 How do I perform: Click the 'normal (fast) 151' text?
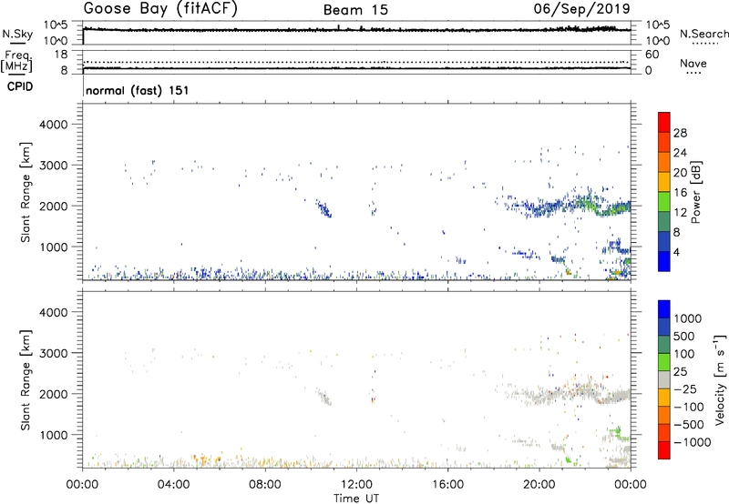(138, 90)
